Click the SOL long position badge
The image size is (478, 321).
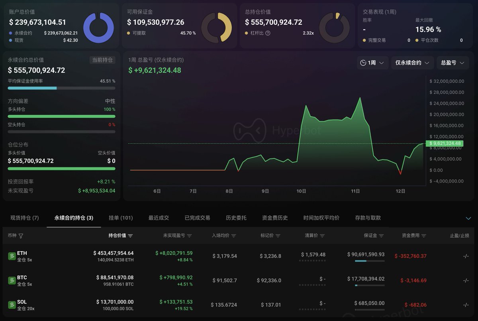pyautogui.click(x=12, y=305)
